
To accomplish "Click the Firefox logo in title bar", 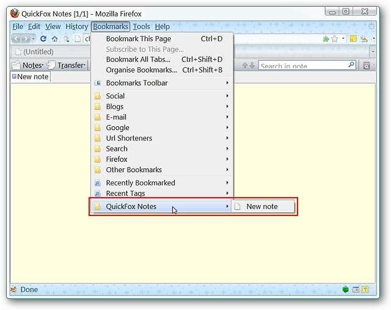I will [15, 13].
